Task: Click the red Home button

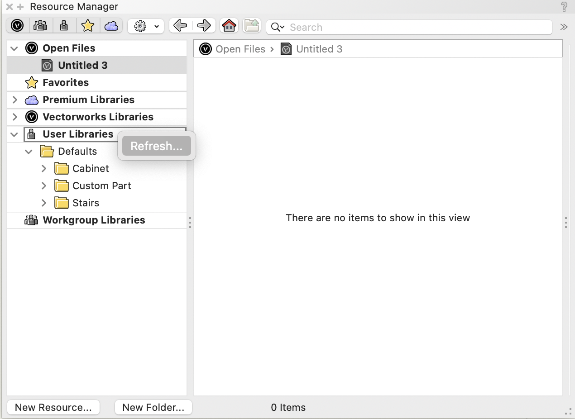Action: pos(229,26)
